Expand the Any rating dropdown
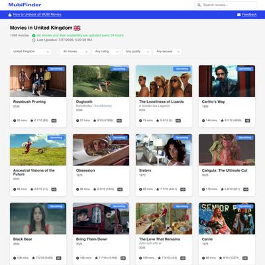This screenshot has height=265, width=265. click(x=107, y=52)
